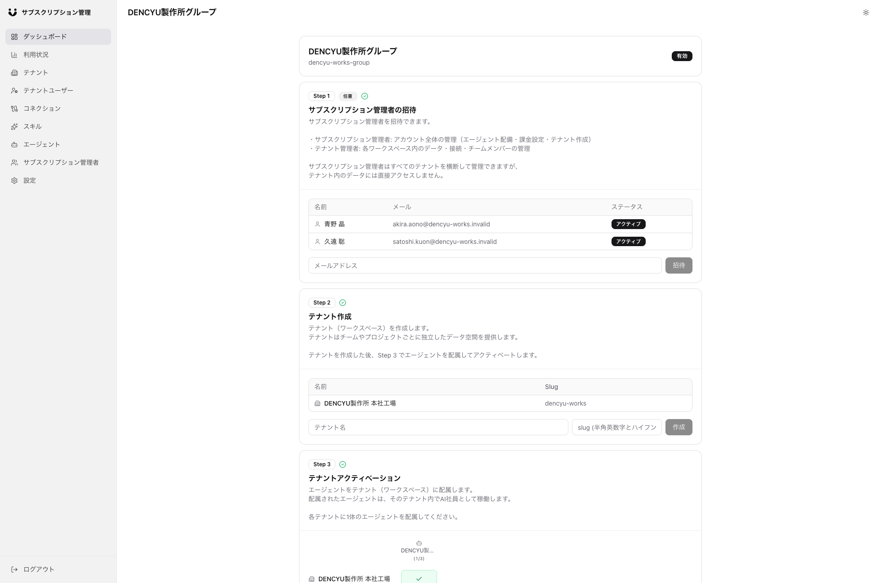Open 利用状況 page
The width and height of the screenshot is (884, 583).
click(x=58, y=55)
